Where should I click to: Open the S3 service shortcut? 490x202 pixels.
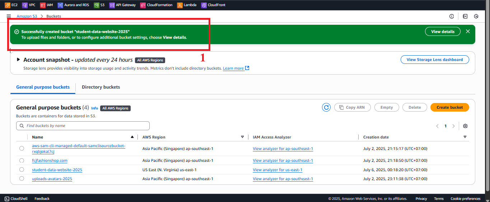(x=99, y=5)
